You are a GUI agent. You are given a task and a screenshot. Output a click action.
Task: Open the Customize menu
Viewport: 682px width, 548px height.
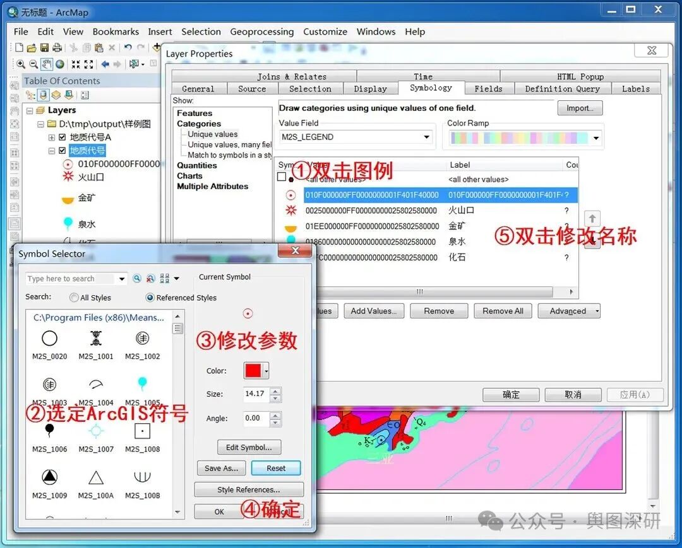click(325, 32)
